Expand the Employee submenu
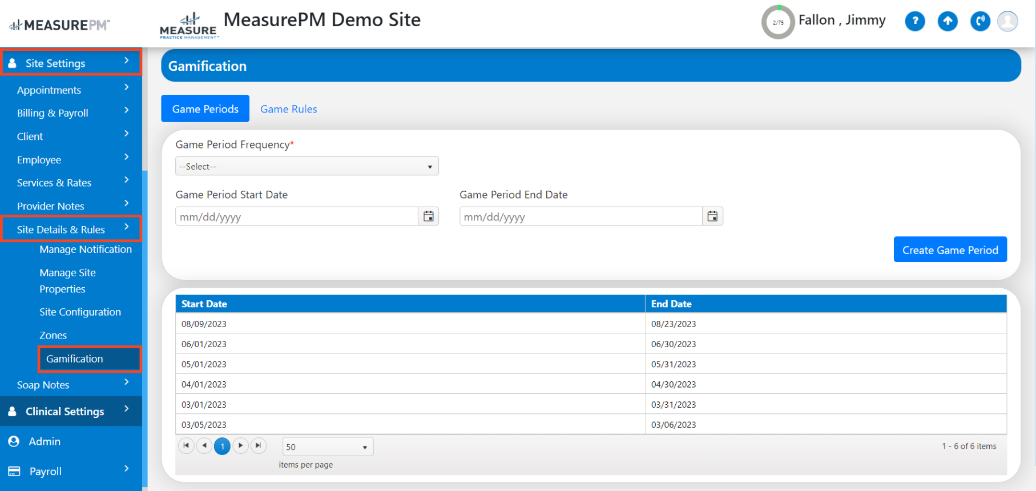The width and height of the screenshot is (1036, 491). click(x=127, y=157)
